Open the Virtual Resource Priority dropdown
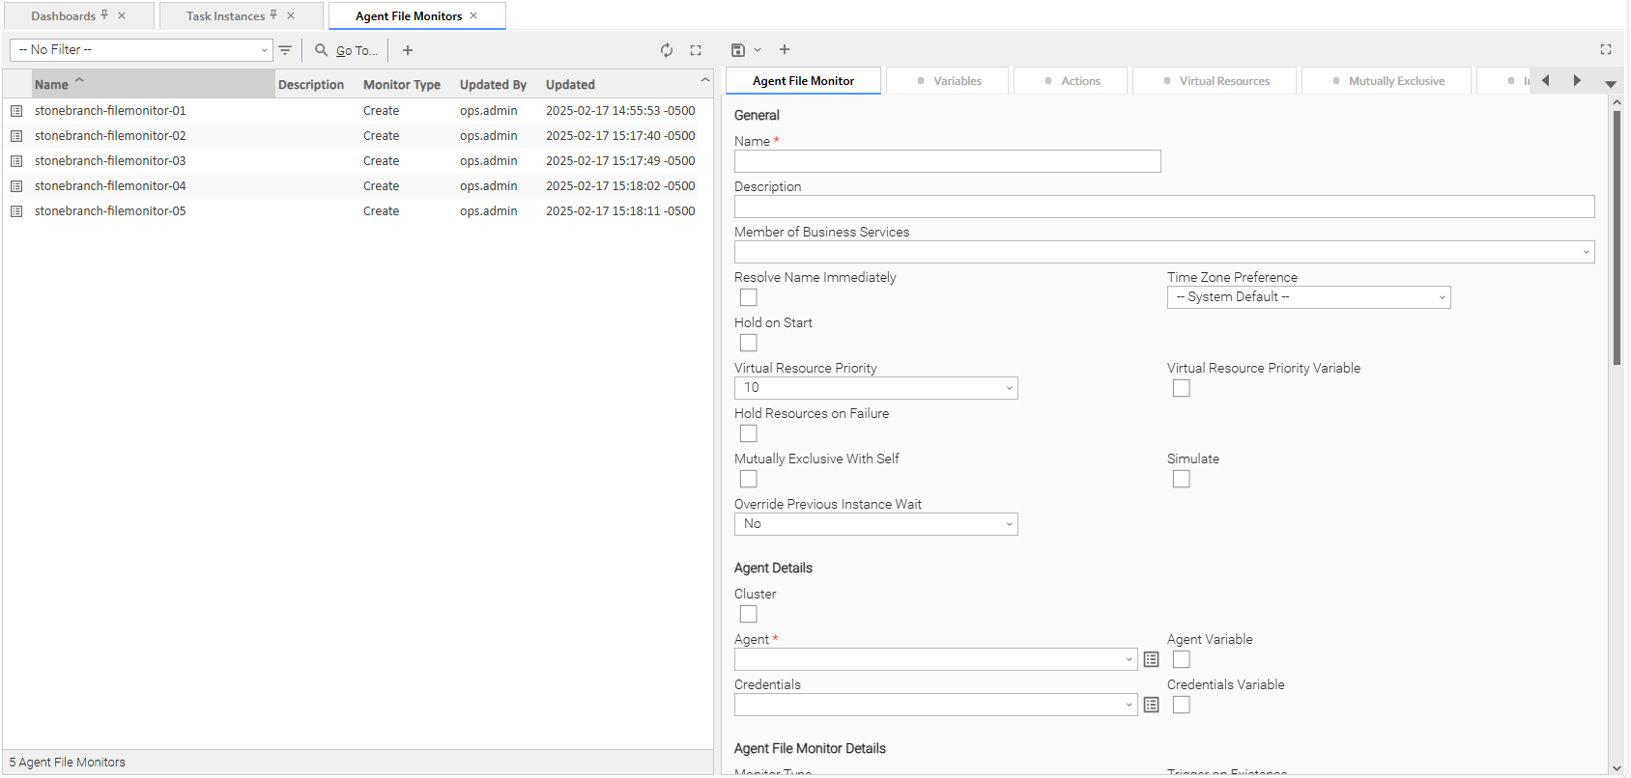1631x778 pixels. click(875, 388)
